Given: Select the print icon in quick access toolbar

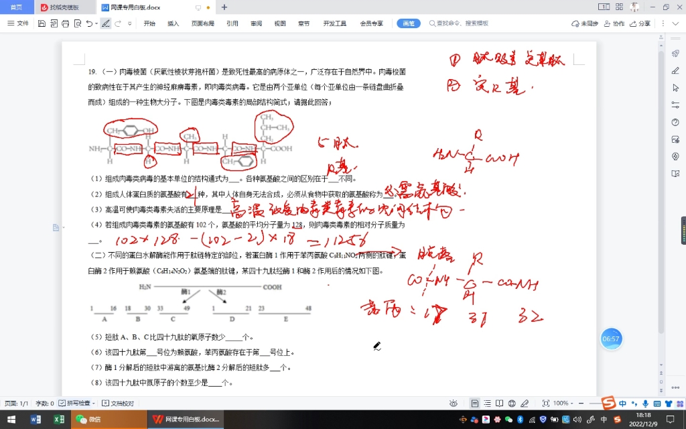Looking at the screenshot, I should pyautogui.click(x=66, y=23).
